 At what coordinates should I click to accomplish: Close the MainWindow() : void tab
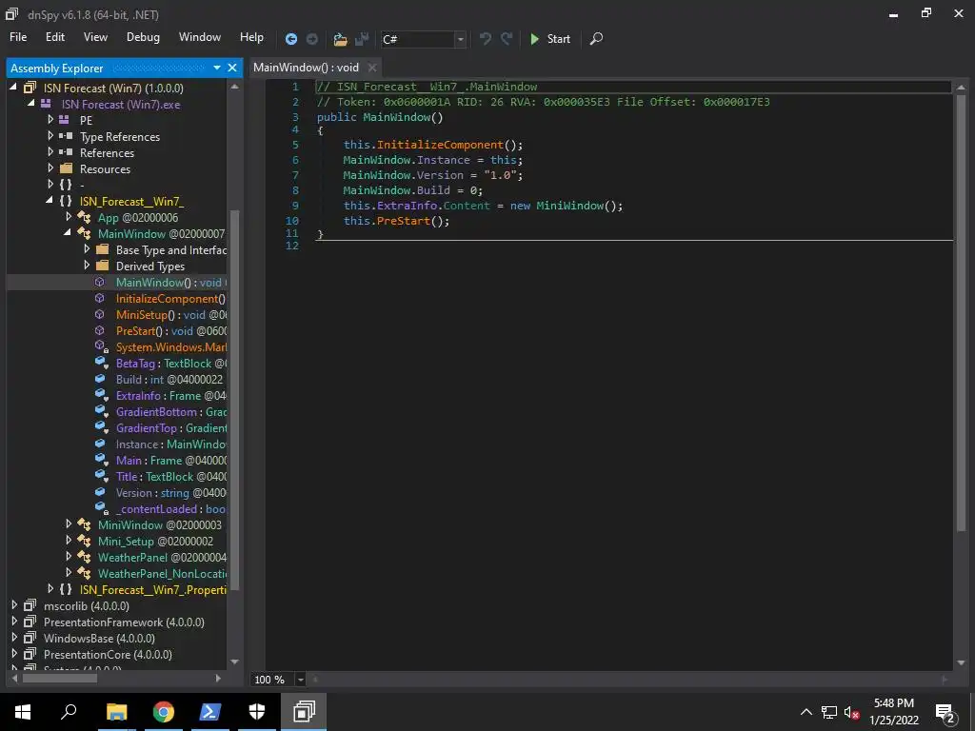pos(372,68)
